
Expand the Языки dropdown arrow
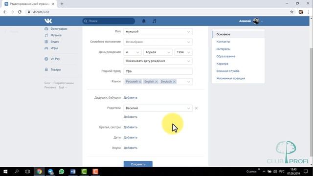[188, 82]
